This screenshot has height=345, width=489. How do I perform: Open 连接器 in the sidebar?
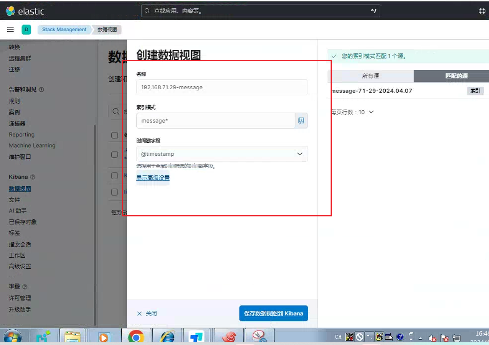[17, 124]
